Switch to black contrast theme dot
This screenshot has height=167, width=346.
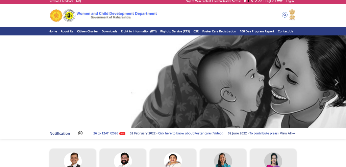point(248,1)
